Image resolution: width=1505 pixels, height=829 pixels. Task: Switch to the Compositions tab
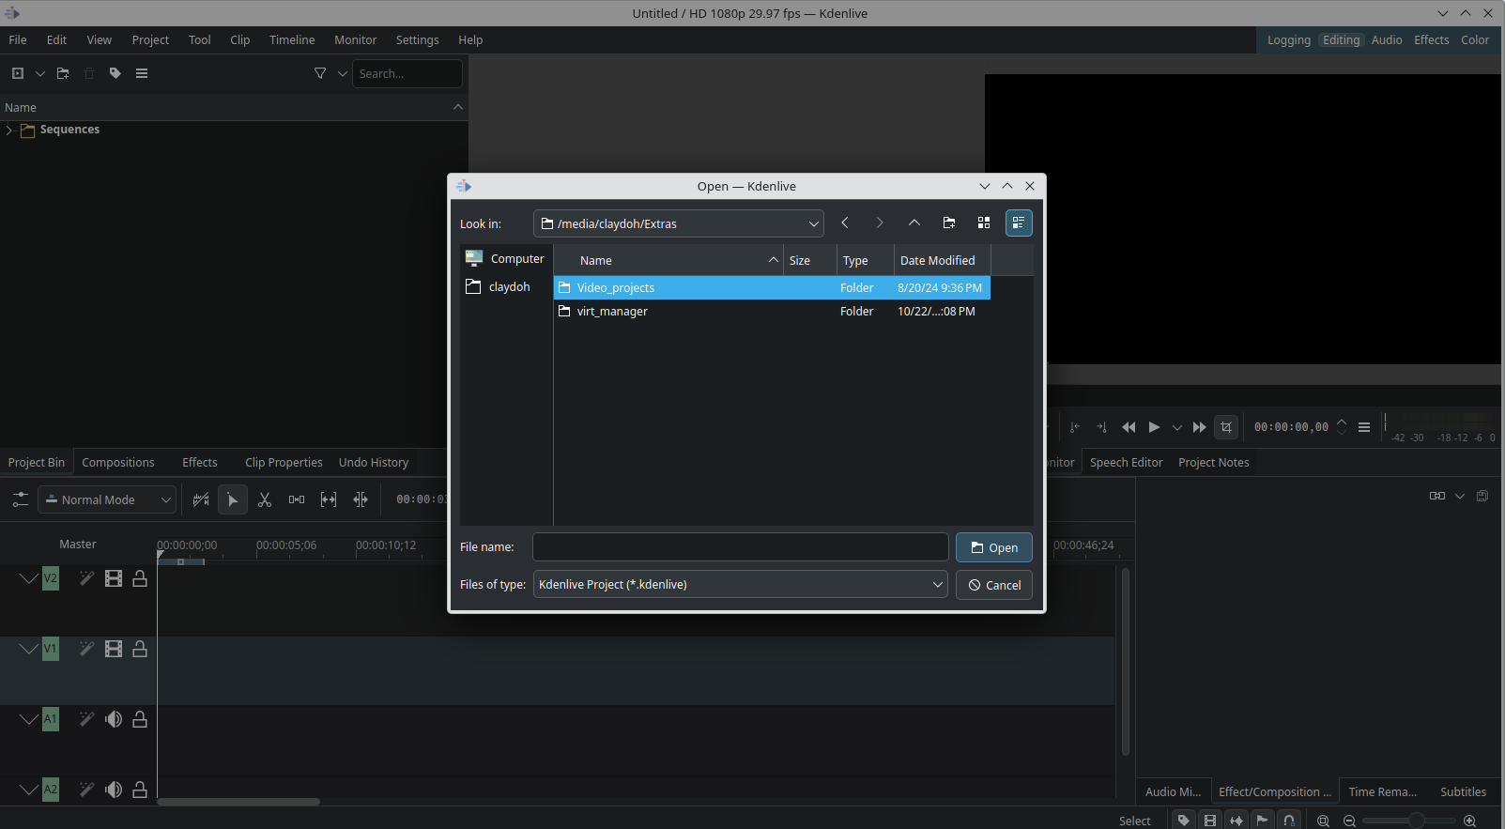click(118, 462)
